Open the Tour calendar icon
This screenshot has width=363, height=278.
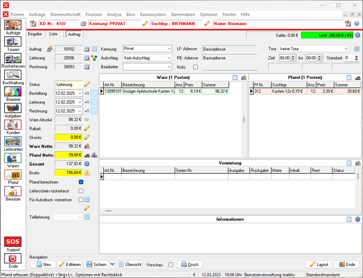click(x=357, y=49)
